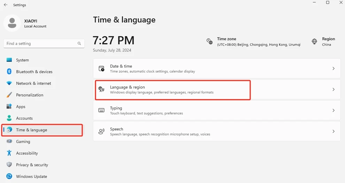Expand Date & time with its chevron
345x183 pixels.
click(x=333, y=68)
